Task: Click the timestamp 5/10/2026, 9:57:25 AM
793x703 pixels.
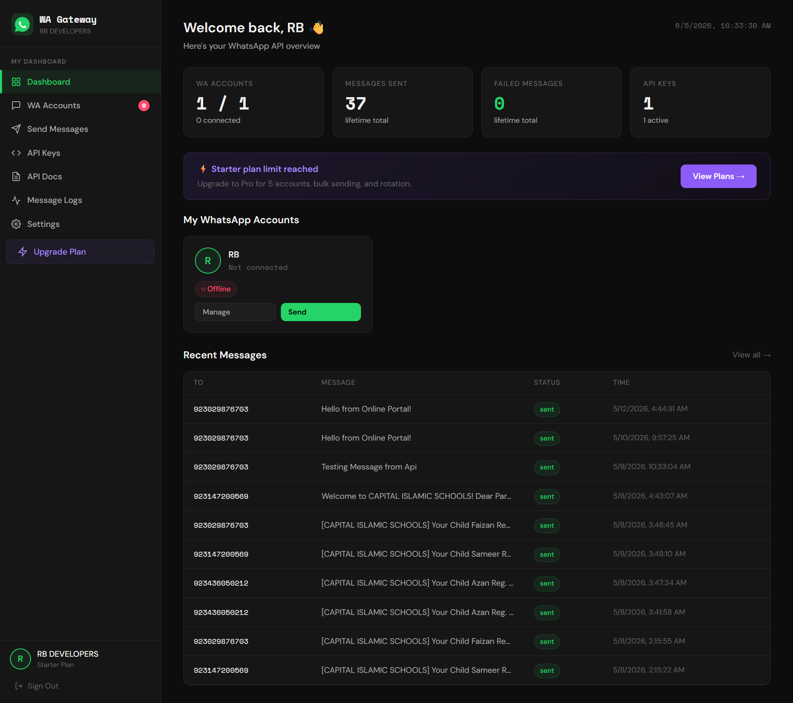Action: (651, 438)
